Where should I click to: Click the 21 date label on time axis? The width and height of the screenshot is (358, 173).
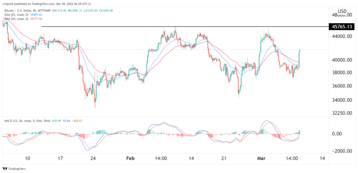coord(223,158)
